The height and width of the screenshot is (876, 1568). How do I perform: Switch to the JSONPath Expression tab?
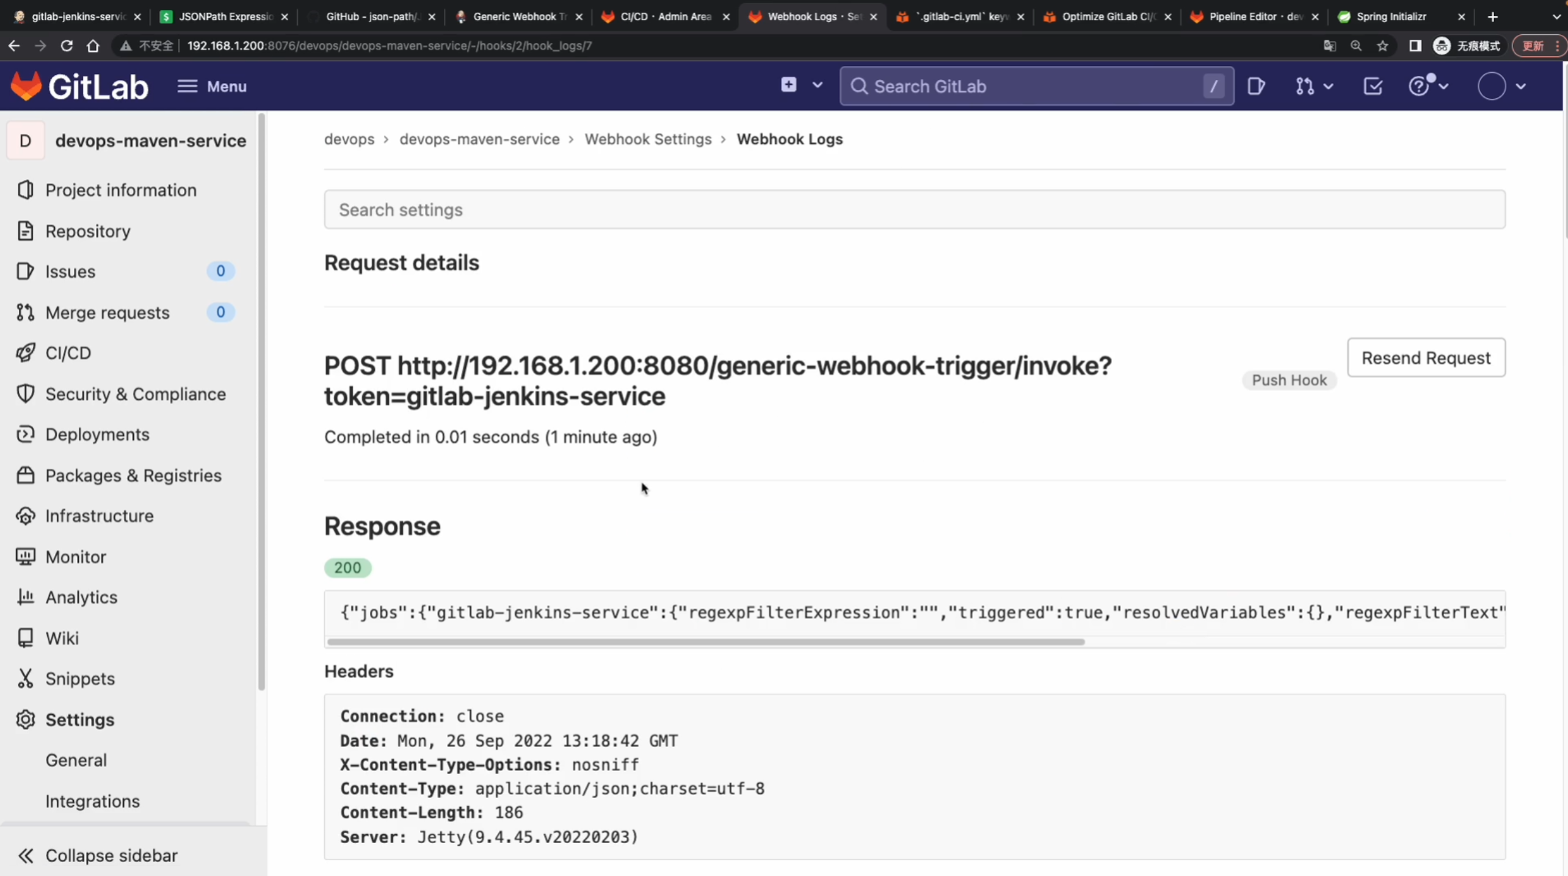click(x=223, y=16)
